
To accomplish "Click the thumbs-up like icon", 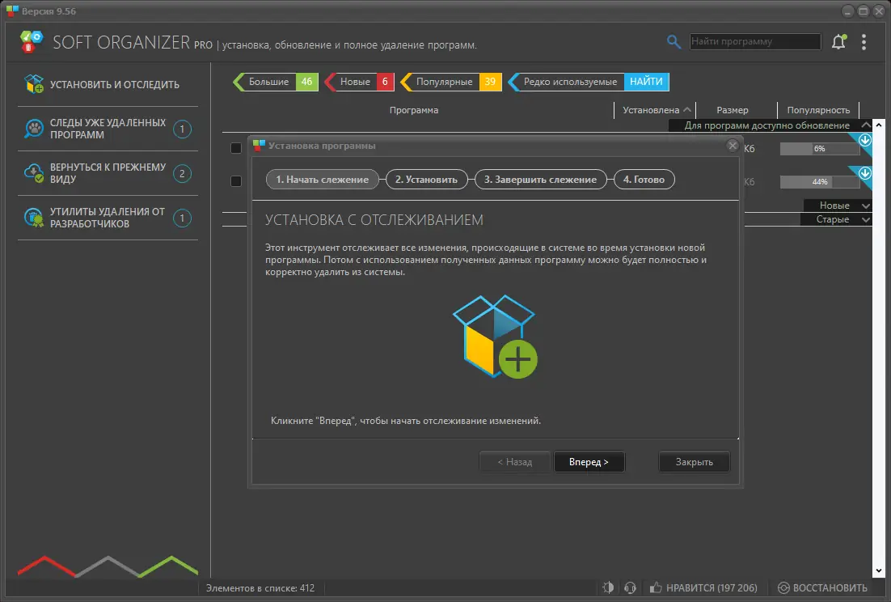I will [x=656, y=587].
